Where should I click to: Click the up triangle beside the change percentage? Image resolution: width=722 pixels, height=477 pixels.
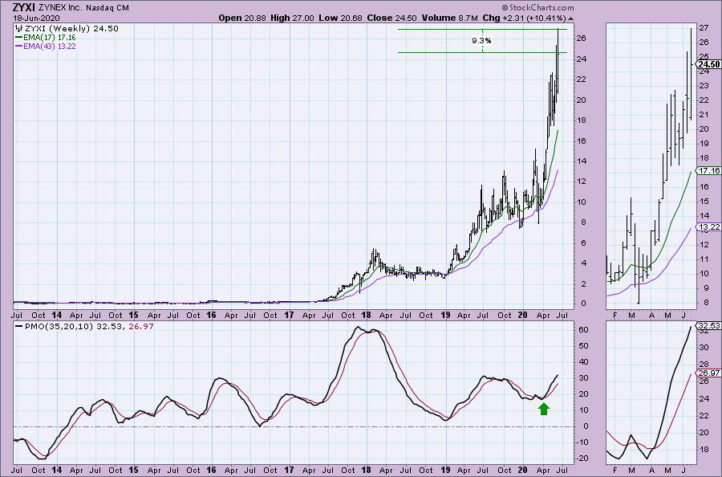point(571,18)
